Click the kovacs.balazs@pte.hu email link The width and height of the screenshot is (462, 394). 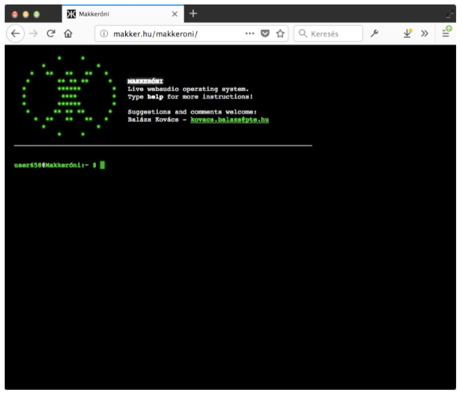pos(230,120)
